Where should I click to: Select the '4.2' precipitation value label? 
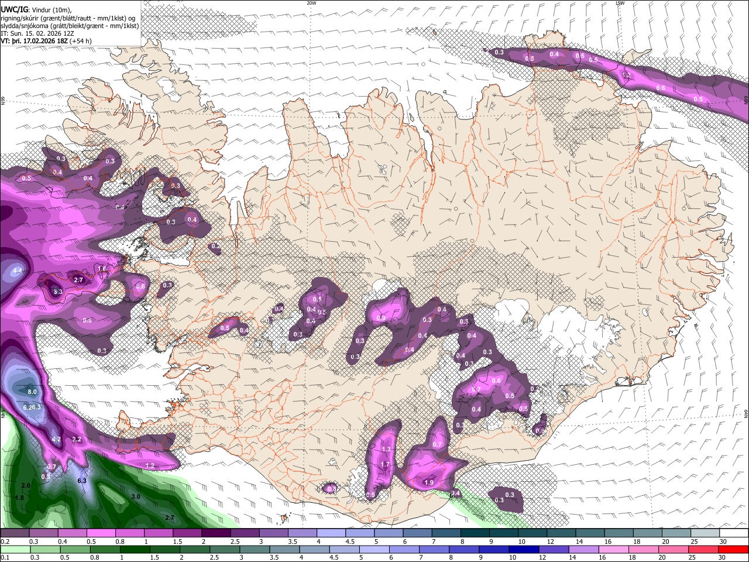coord(57,439)
